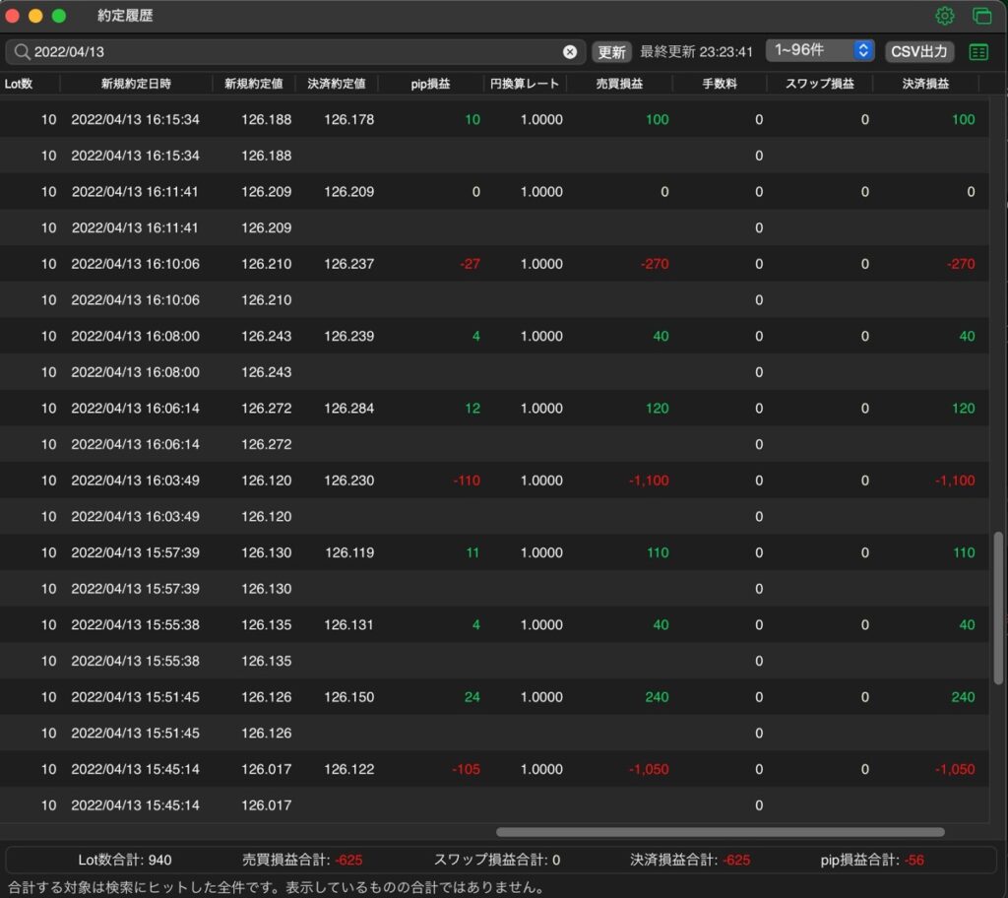Click the スワップ損益合計: 0 summary
Image resolution: width=1008 pixels, height=898 pixels.
497,860
